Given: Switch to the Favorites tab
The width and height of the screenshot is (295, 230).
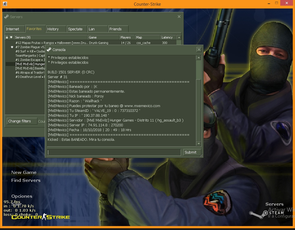Looking at the screenshot, I should pyautogui.click(x=35, y=29).
